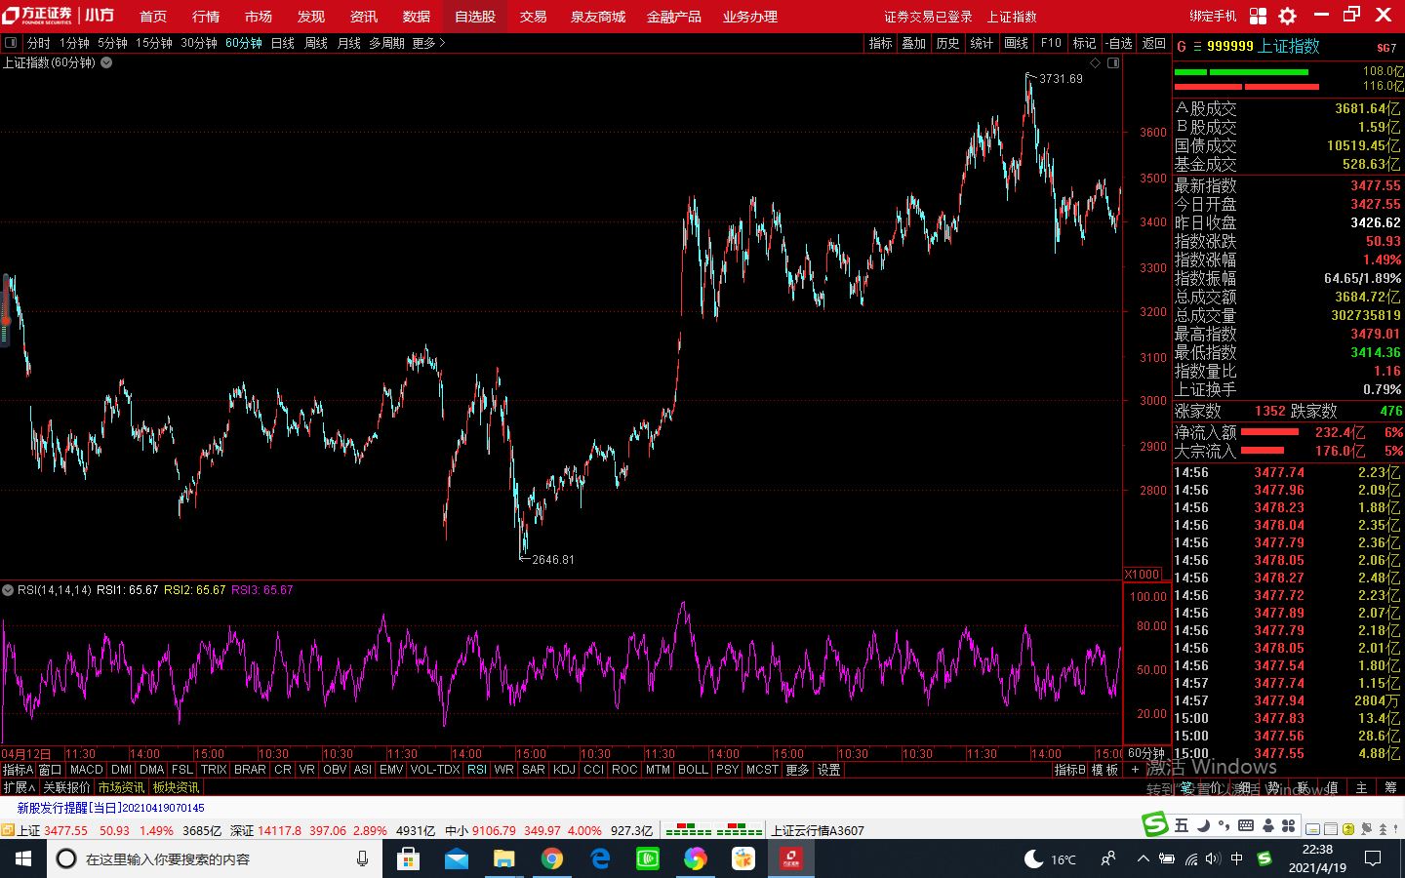The image size is (1405, 878).
Task: Switch to 市场资讯 tab
Action: click(x=121, y=787)
